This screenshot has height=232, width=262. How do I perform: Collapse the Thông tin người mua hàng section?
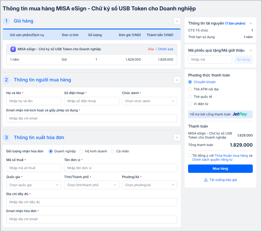[177, 80]
